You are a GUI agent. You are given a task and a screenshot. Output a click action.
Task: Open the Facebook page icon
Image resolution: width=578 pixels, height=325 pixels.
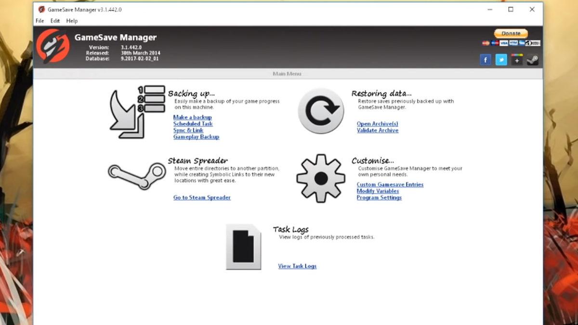click(x=486, y=60)
